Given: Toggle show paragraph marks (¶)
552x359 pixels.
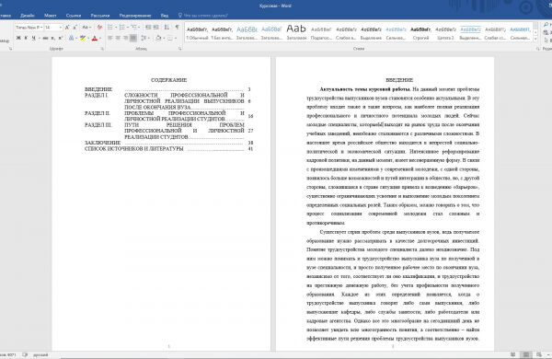Looking at the screenshot, I should point(177,27).
